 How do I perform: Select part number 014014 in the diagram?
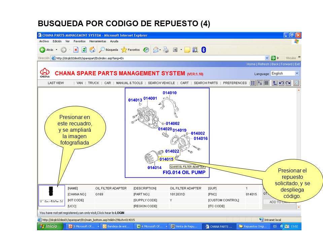click(154, 167)
